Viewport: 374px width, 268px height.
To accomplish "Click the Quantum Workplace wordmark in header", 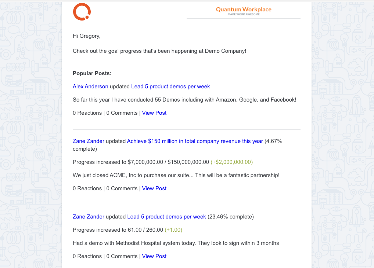I will (244, 9).
